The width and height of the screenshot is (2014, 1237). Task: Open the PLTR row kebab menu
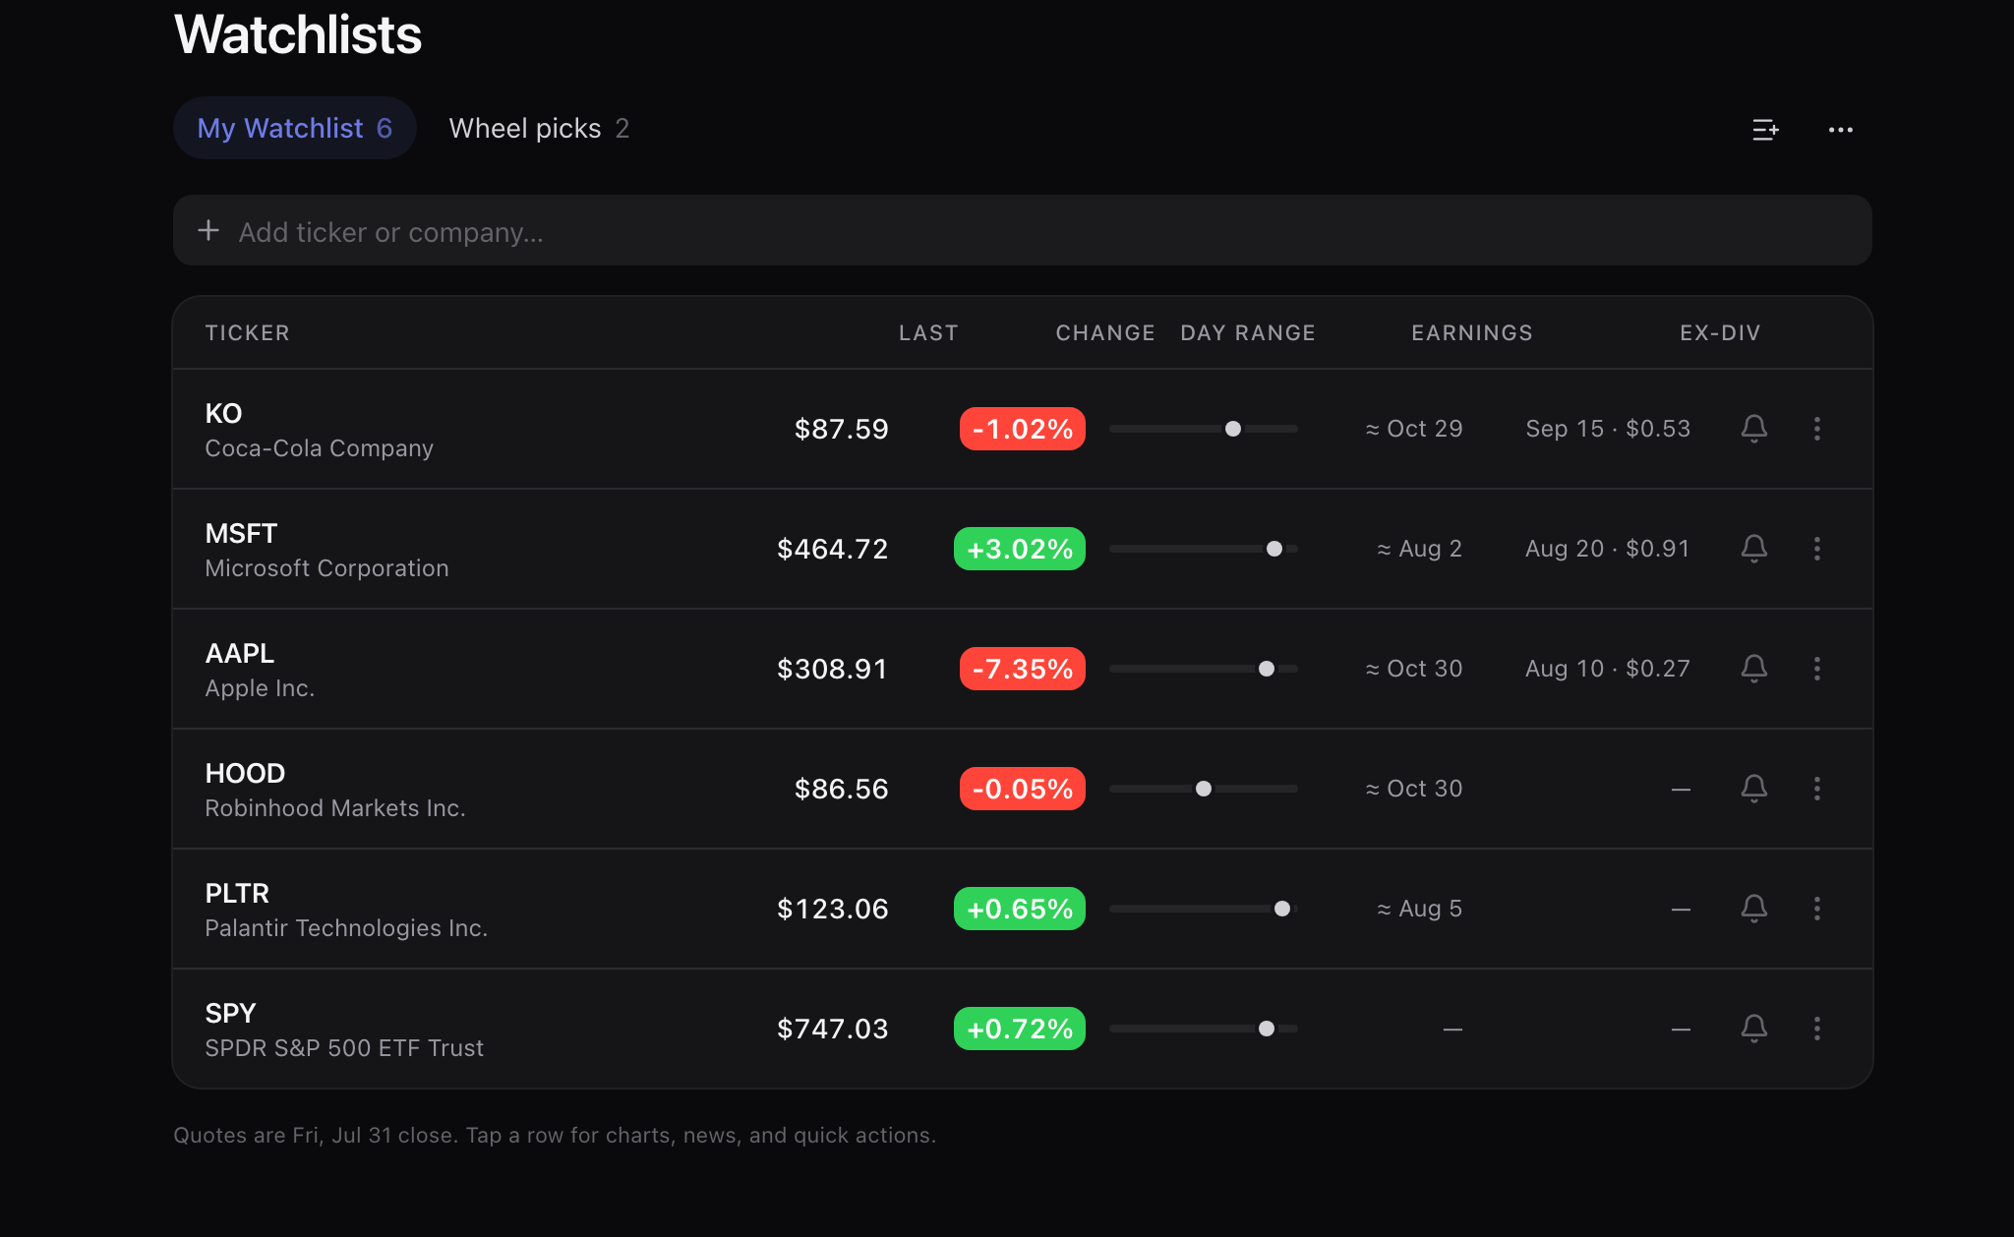click(1816, 909)
